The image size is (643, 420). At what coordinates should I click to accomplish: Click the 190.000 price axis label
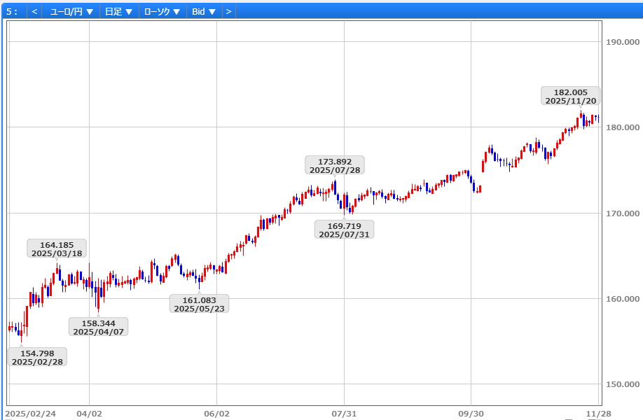[622, 42]
